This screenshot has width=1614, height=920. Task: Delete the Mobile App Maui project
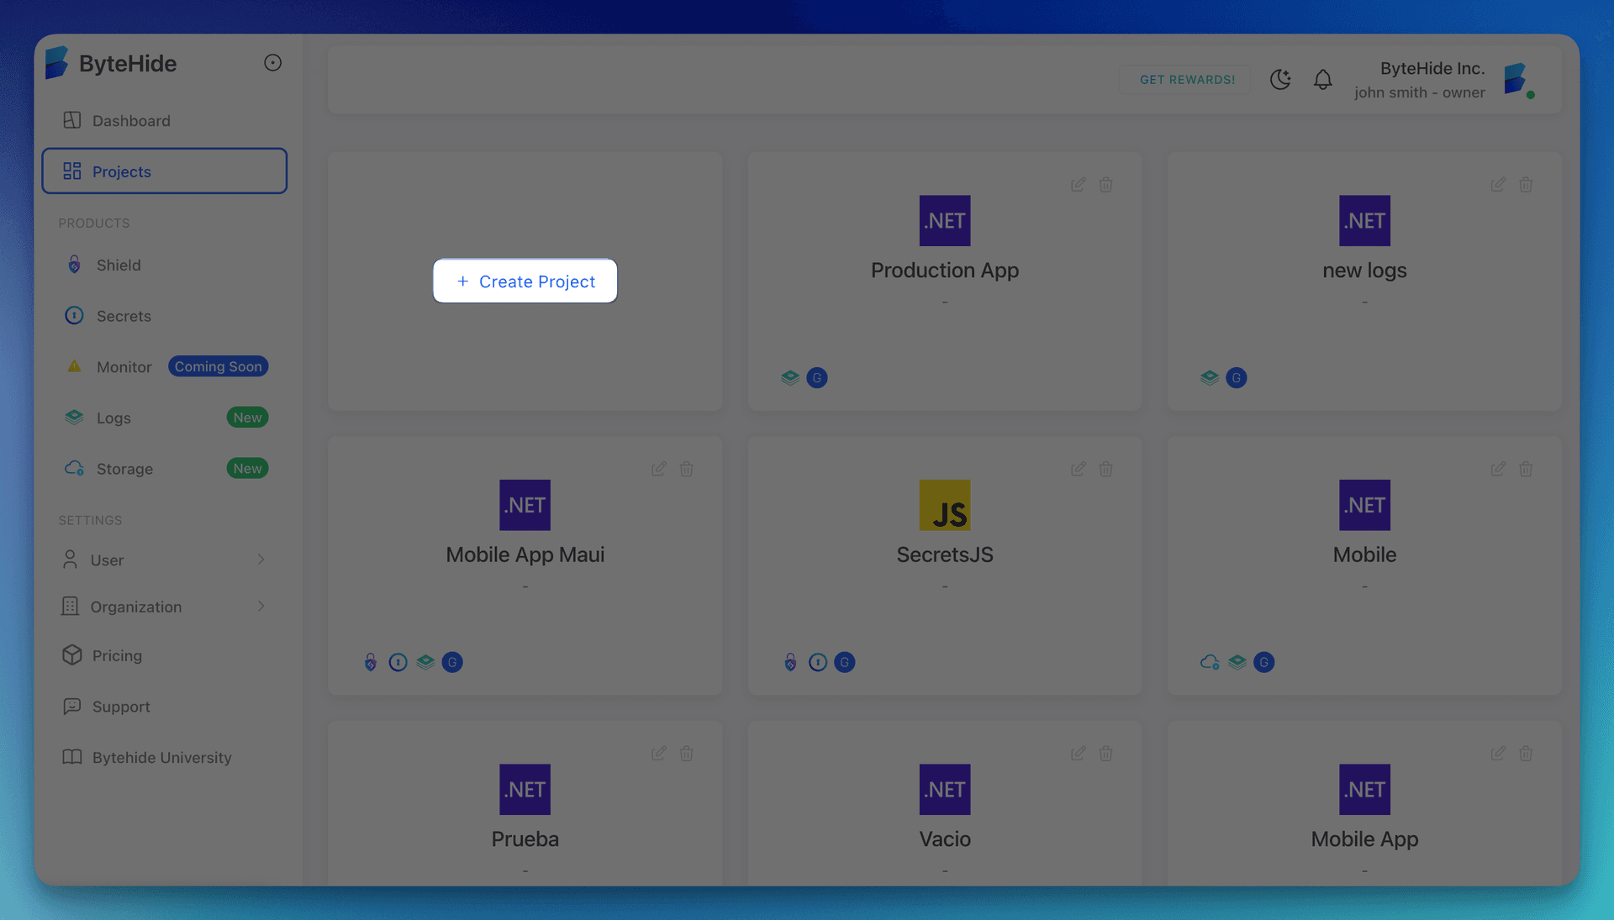point(686,469)
